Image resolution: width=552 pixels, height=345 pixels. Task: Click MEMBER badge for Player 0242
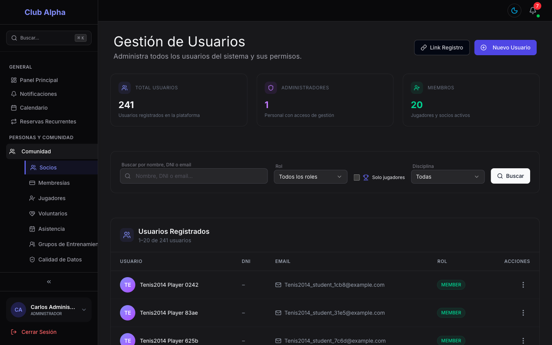[451, 285]
